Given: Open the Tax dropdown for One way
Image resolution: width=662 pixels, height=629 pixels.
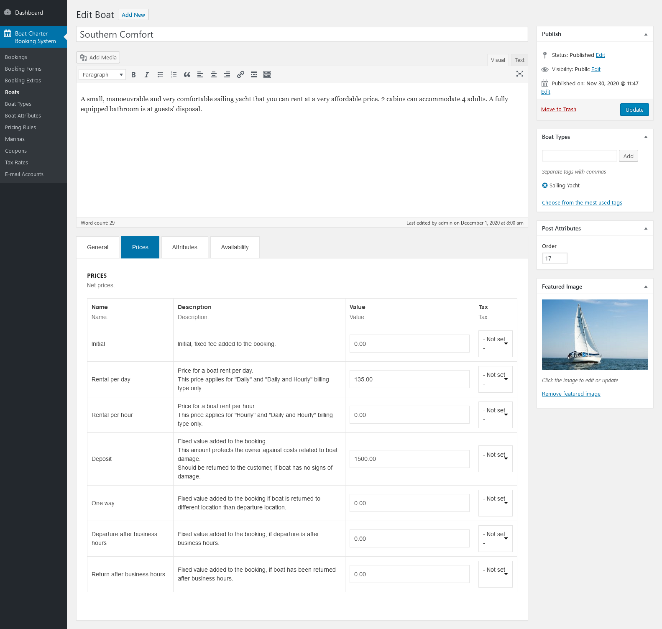Looking at the screenshot, I should (496, 503).
